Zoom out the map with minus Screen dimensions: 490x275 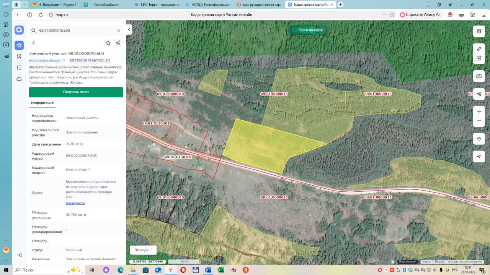[479, 121]
